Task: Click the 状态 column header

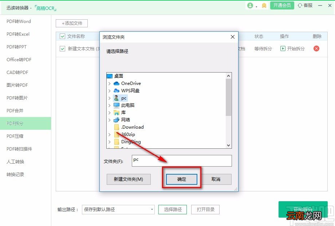Action: 259,36
